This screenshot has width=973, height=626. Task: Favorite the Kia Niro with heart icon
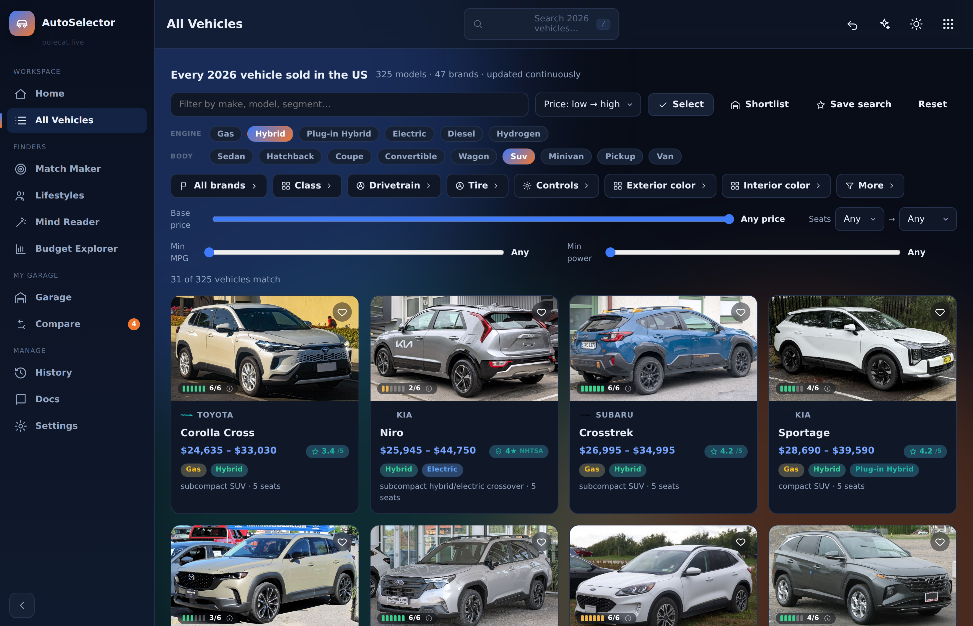(541, 312)
